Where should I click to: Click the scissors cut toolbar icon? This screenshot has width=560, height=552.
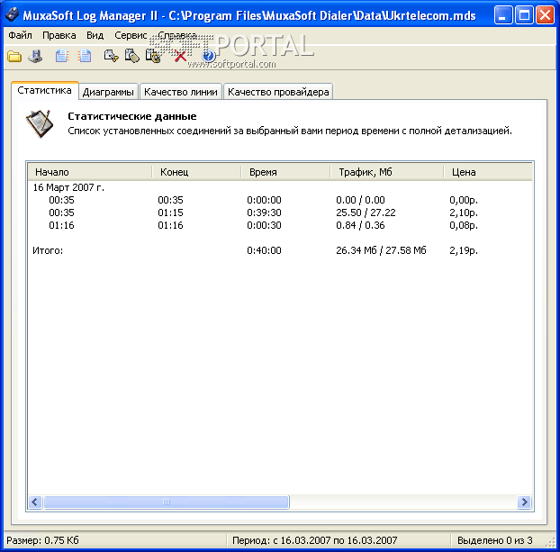point(111,57)
